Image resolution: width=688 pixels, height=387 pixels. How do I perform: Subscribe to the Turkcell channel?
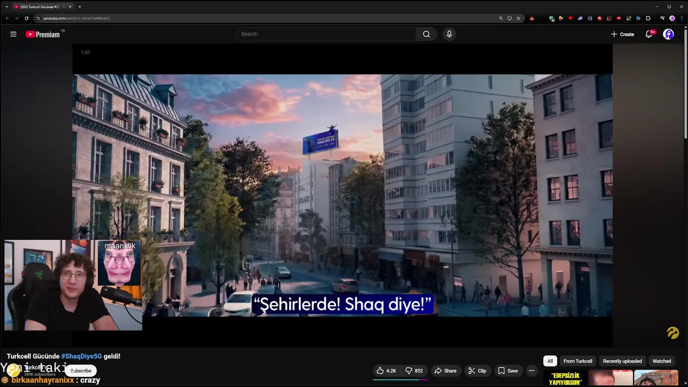click(81, 370)
